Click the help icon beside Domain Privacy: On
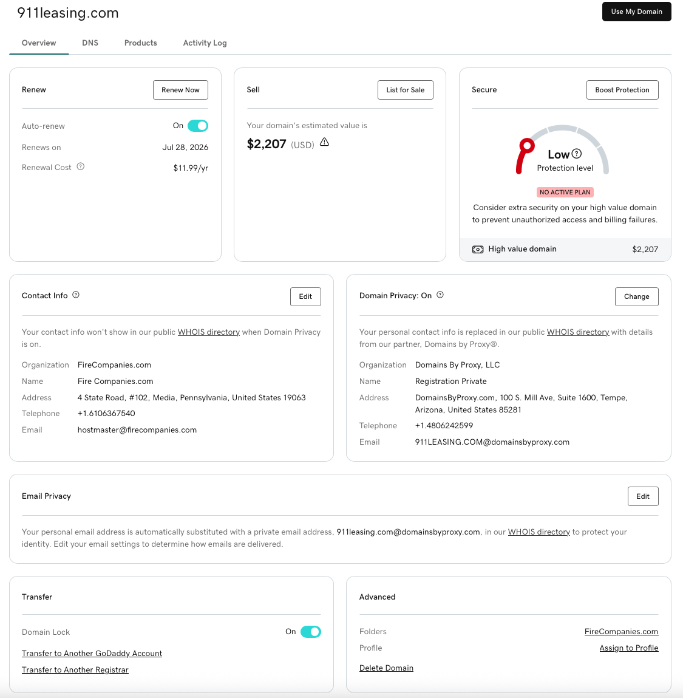Image resolution: width=683 pixels, height=698 pixels. pyautogui.click(x=440, y=295)
